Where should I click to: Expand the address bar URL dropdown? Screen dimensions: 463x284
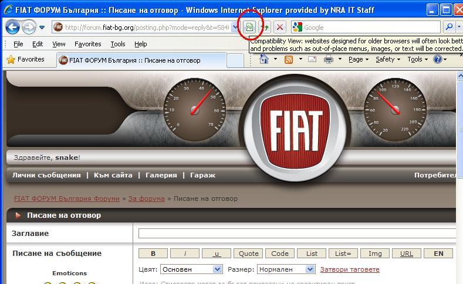point(236,28)
